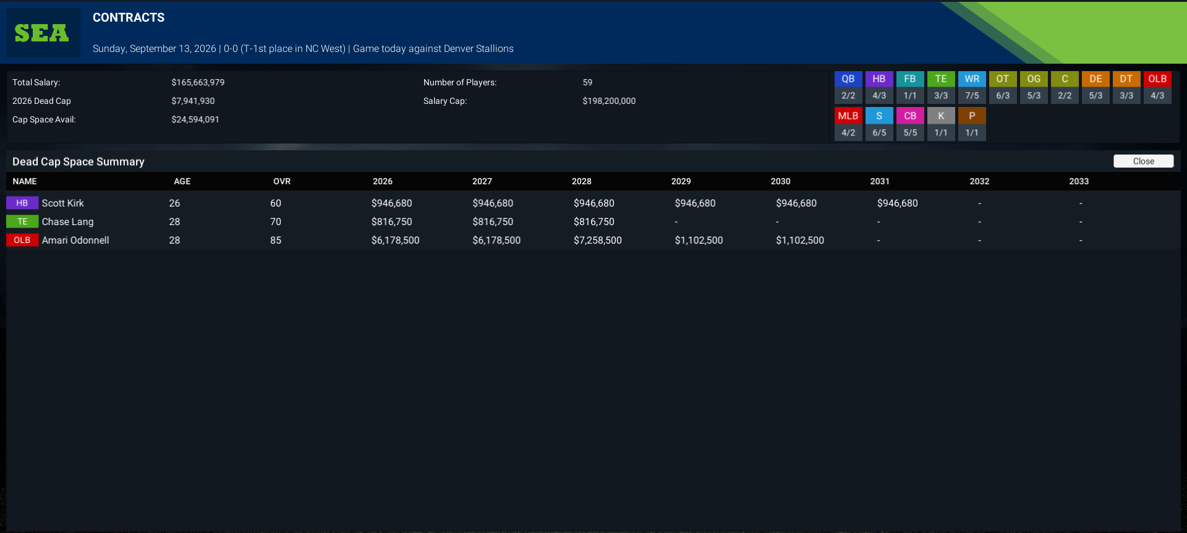Select the P punter position badge

click(x=972, y=116)
